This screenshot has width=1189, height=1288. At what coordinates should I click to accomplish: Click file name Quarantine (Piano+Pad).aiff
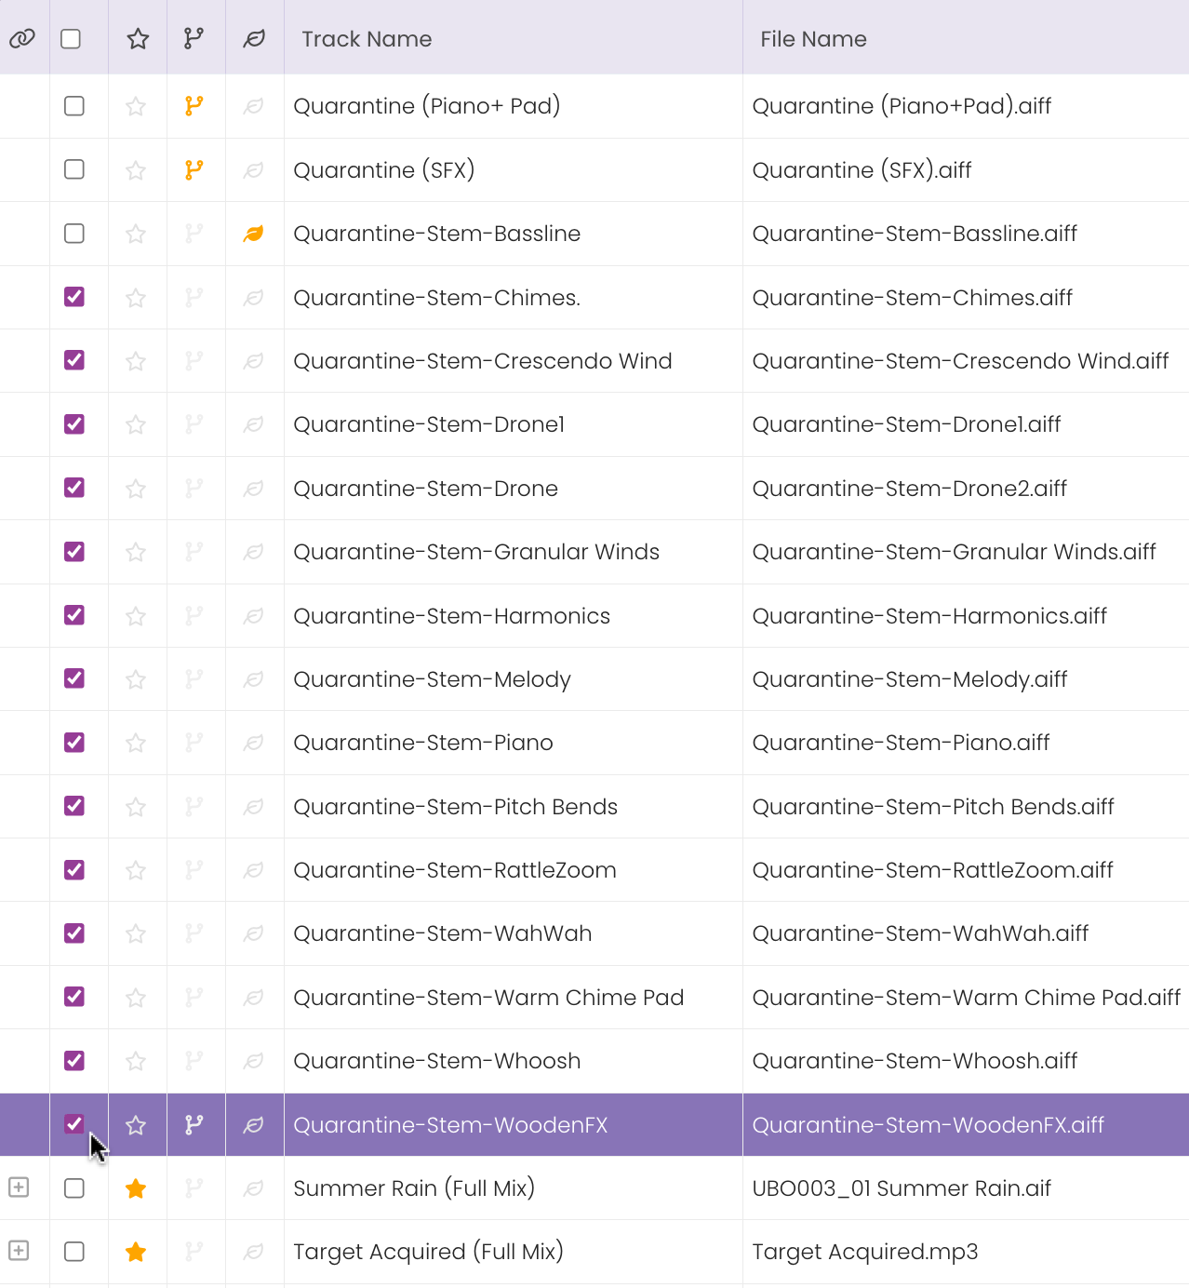902,106
